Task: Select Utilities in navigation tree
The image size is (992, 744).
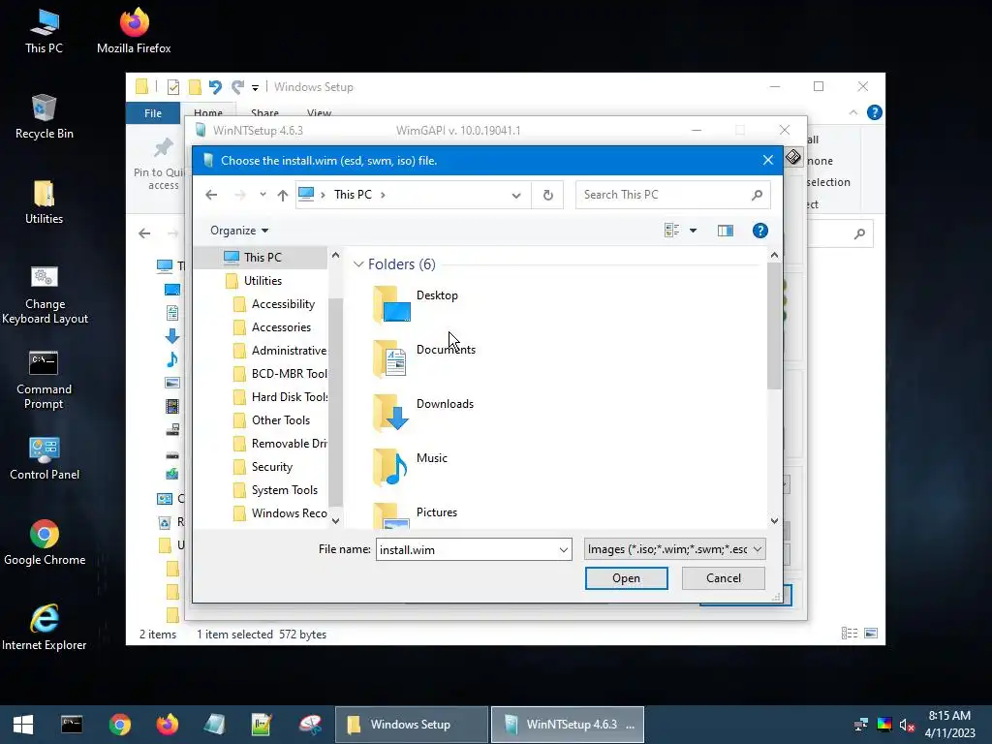Action: 261,281
